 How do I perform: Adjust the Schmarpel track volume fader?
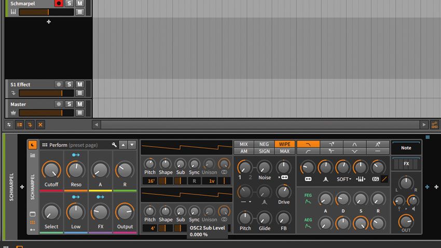tap(46, 12)
